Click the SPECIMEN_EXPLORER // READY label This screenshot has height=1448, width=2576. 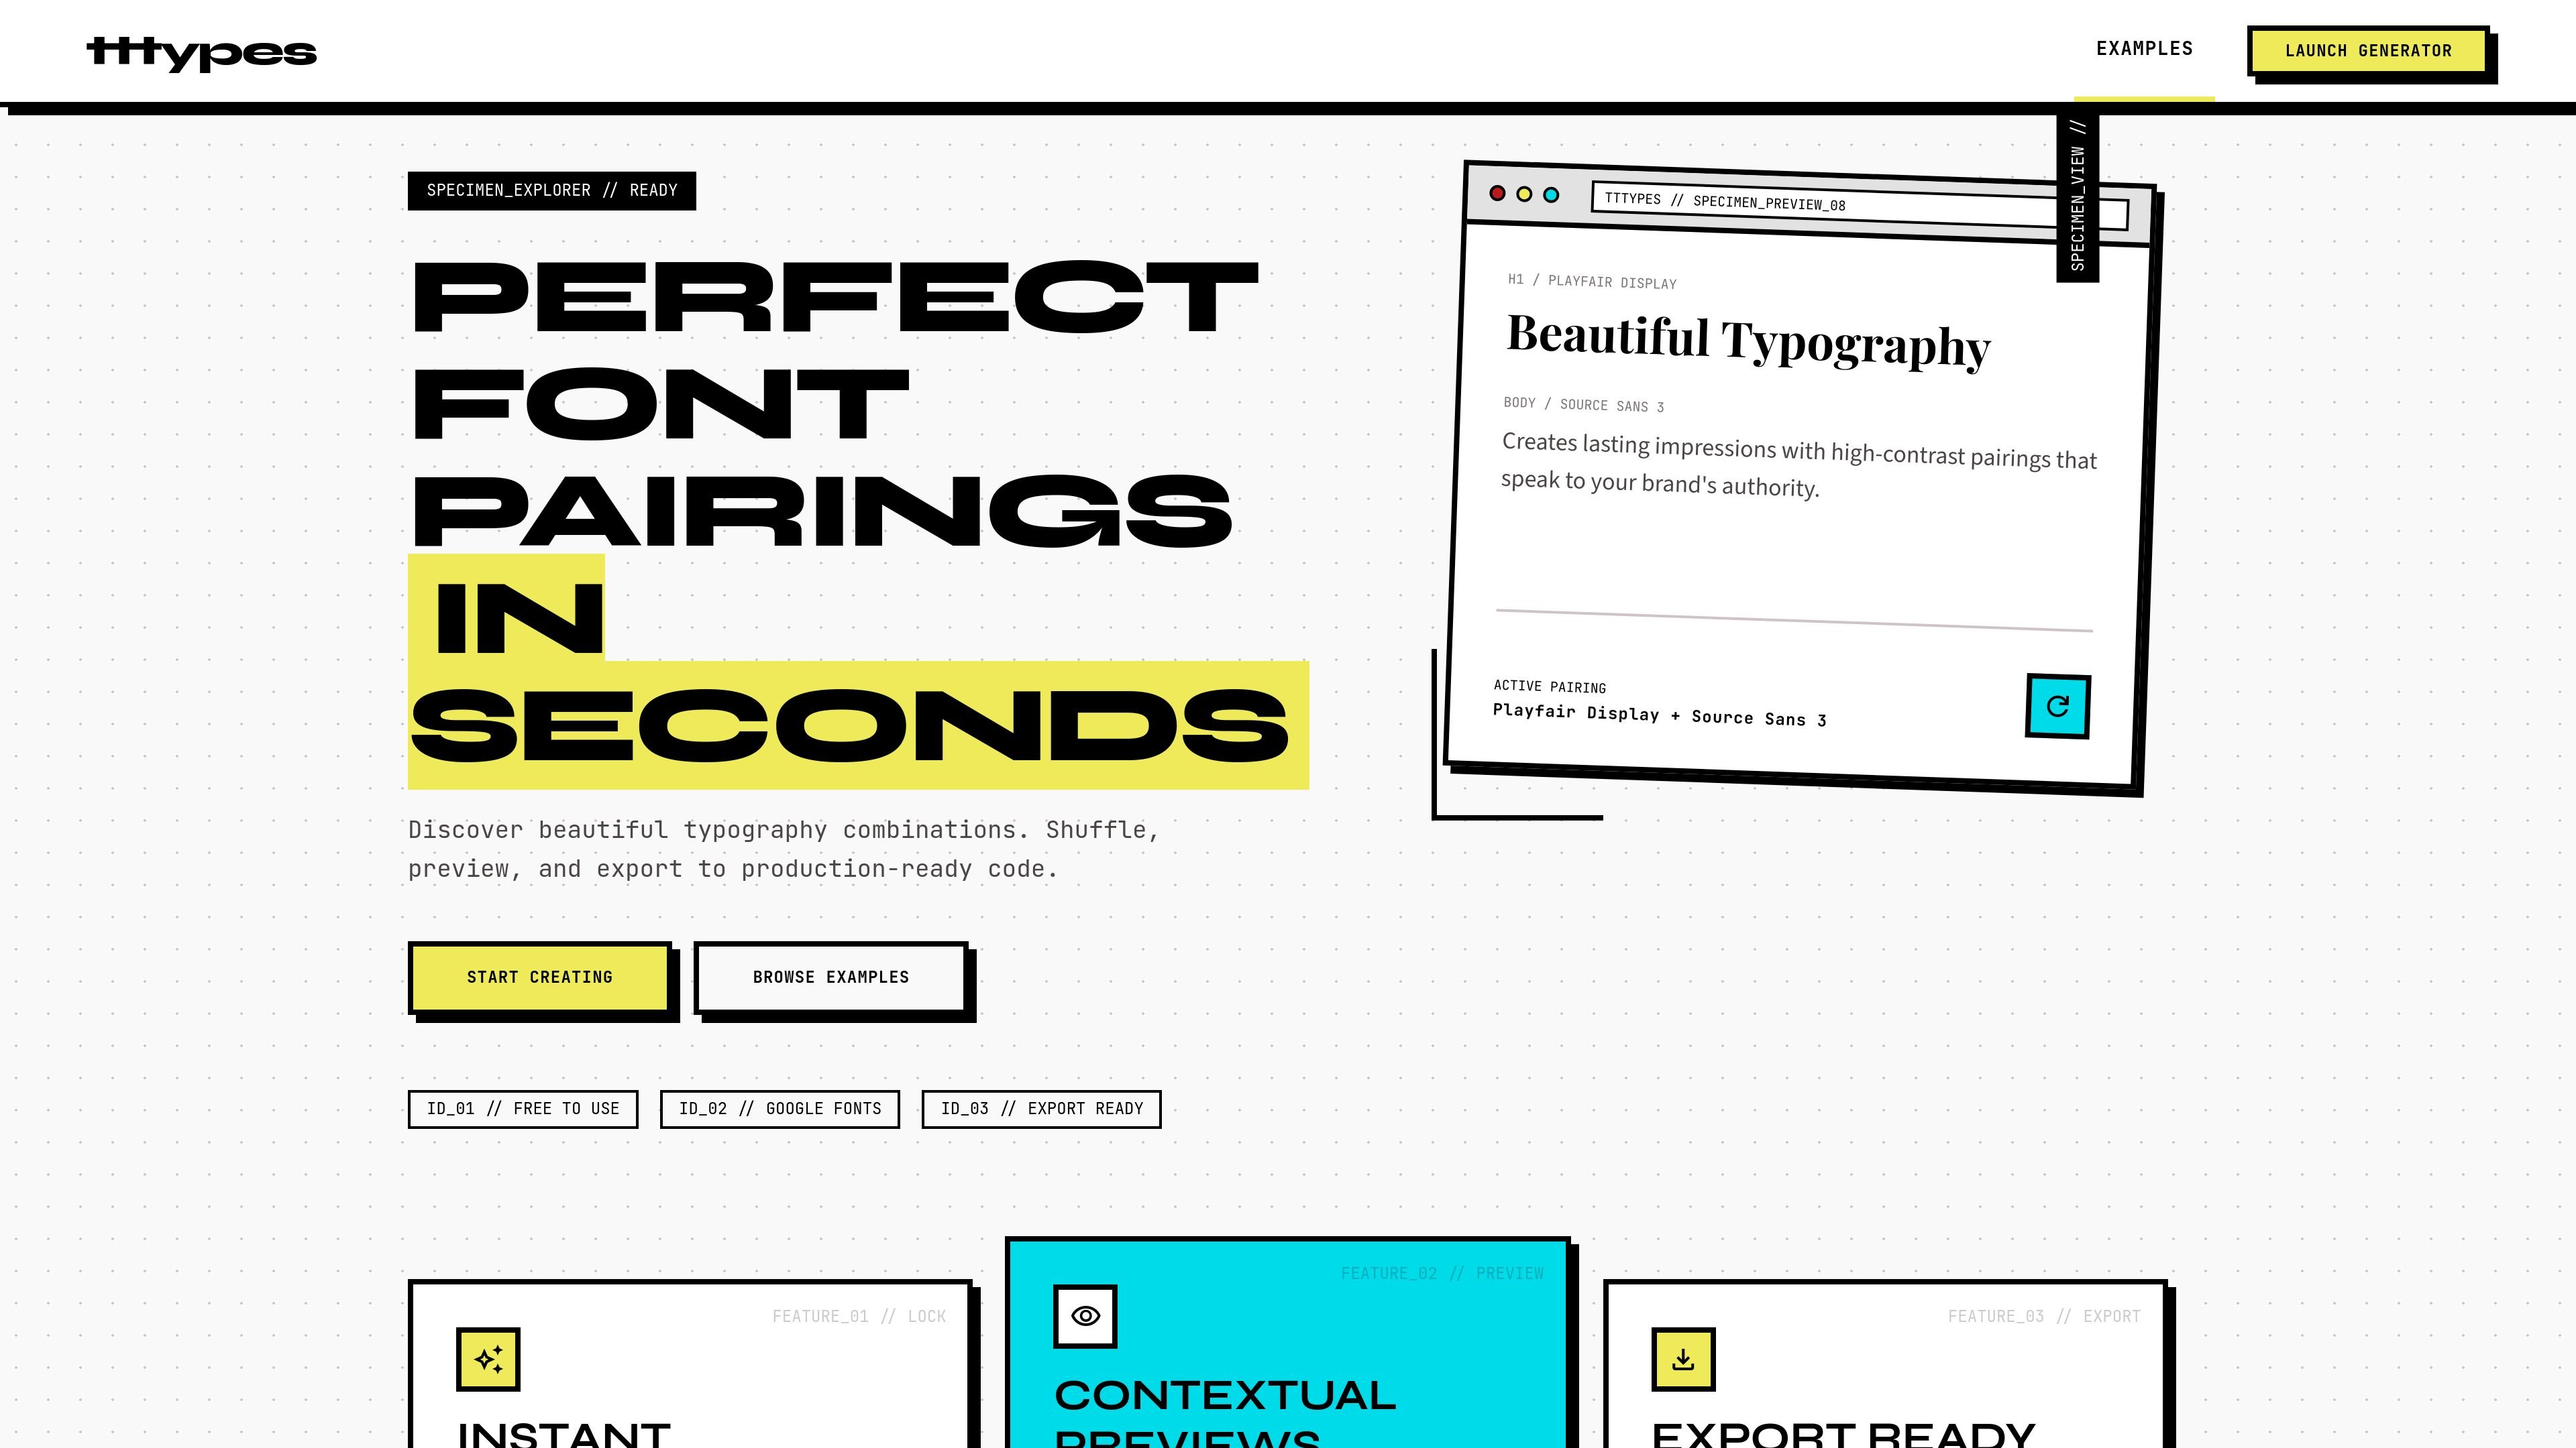coord(552,191)
